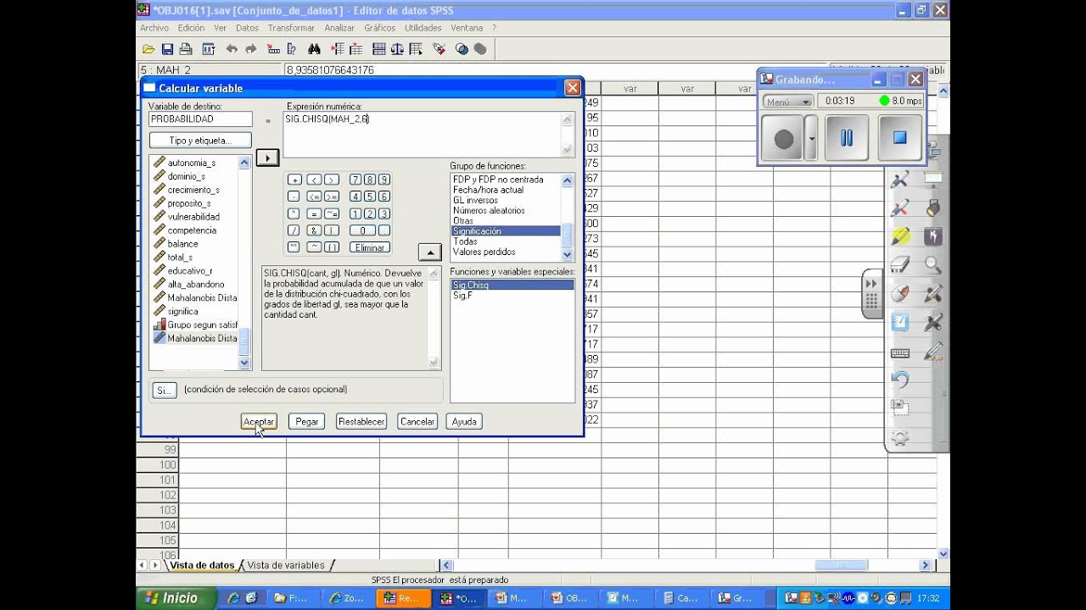
Task: Click the Save file toolbar icon
Action: pyautogui.click(x=167, y=49)
